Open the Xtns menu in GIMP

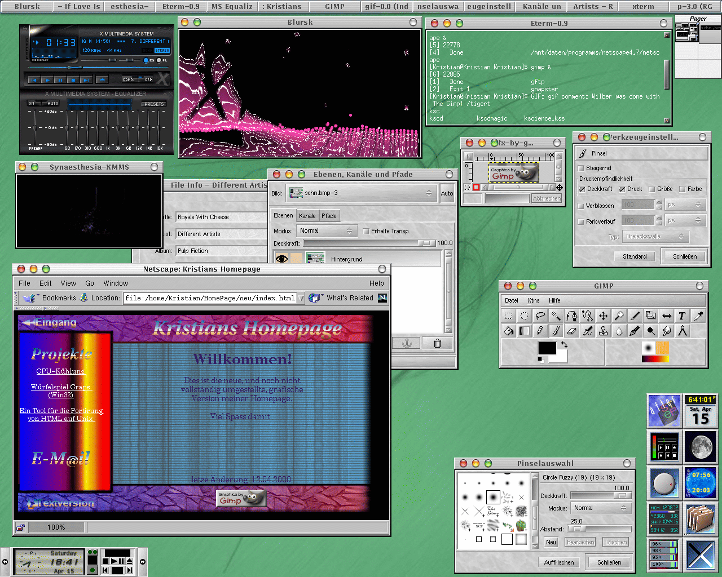(x=533, y=300)
